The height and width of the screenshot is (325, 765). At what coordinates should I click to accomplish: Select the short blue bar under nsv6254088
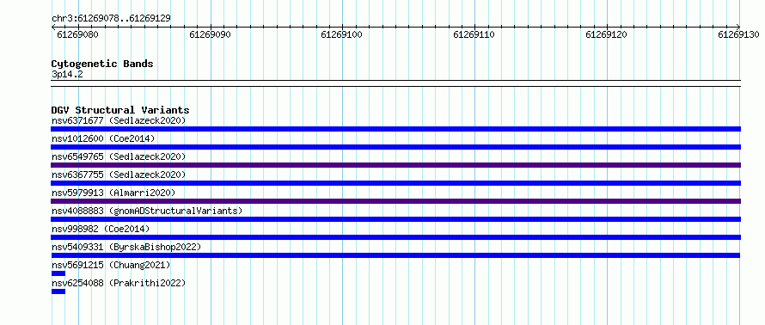tap(58, 291)
